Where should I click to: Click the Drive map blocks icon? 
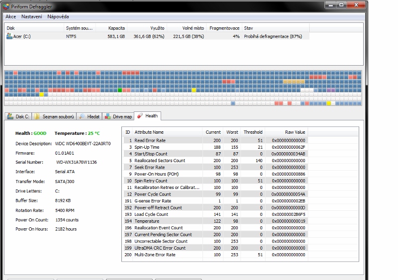pyautogui.click(x=108, y=116)
